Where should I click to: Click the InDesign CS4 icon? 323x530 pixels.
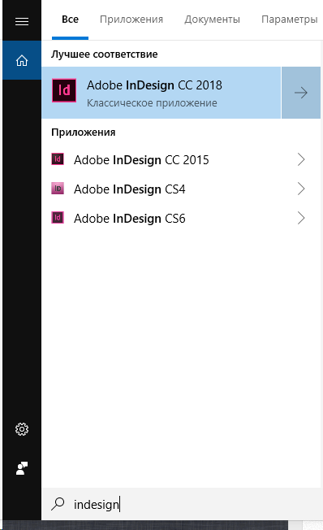tap(58, 189)
